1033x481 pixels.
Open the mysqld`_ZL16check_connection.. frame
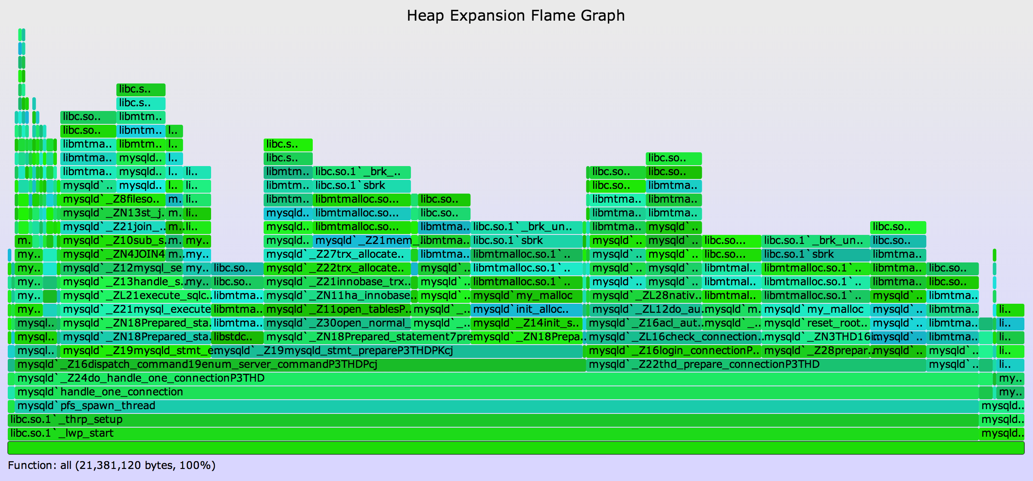[673, 337]
